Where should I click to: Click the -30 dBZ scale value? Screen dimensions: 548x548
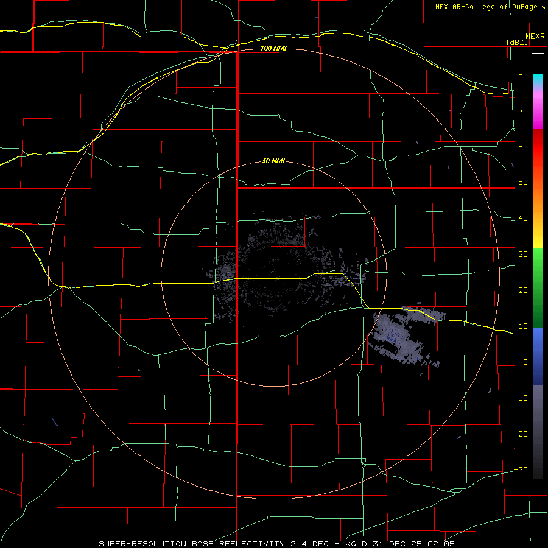(521, 469)
